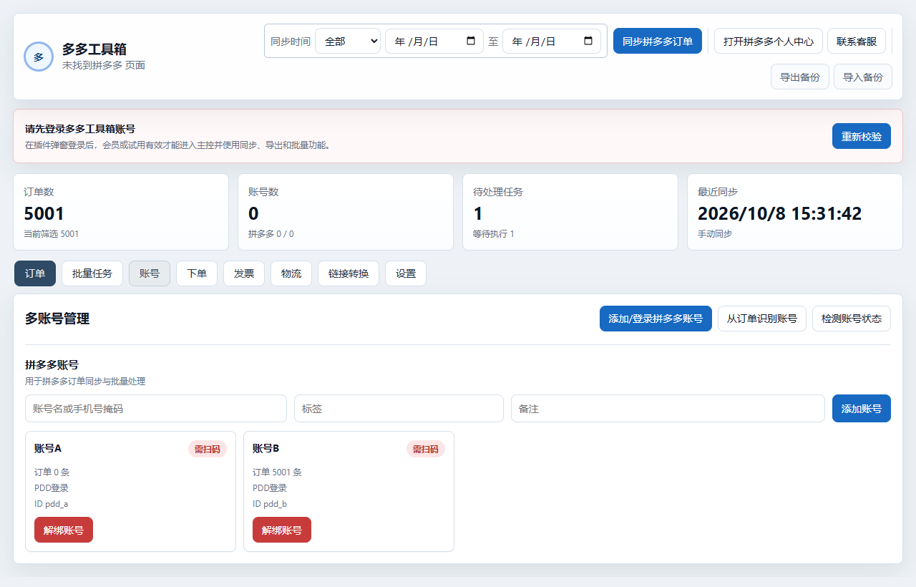This screenshot has height=587, width=916.
Task: Select the 账号 tab
Action: pos(150,273)
